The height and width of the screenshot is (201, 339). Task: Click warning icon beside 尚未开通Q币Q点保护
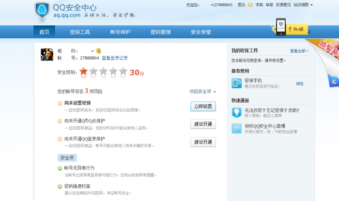click(60, 121)
